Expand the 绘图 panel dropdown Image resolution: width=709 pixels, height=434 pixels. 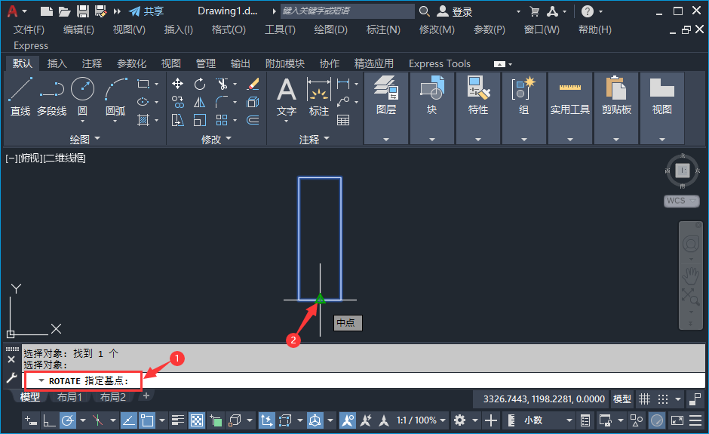[84, 139]
